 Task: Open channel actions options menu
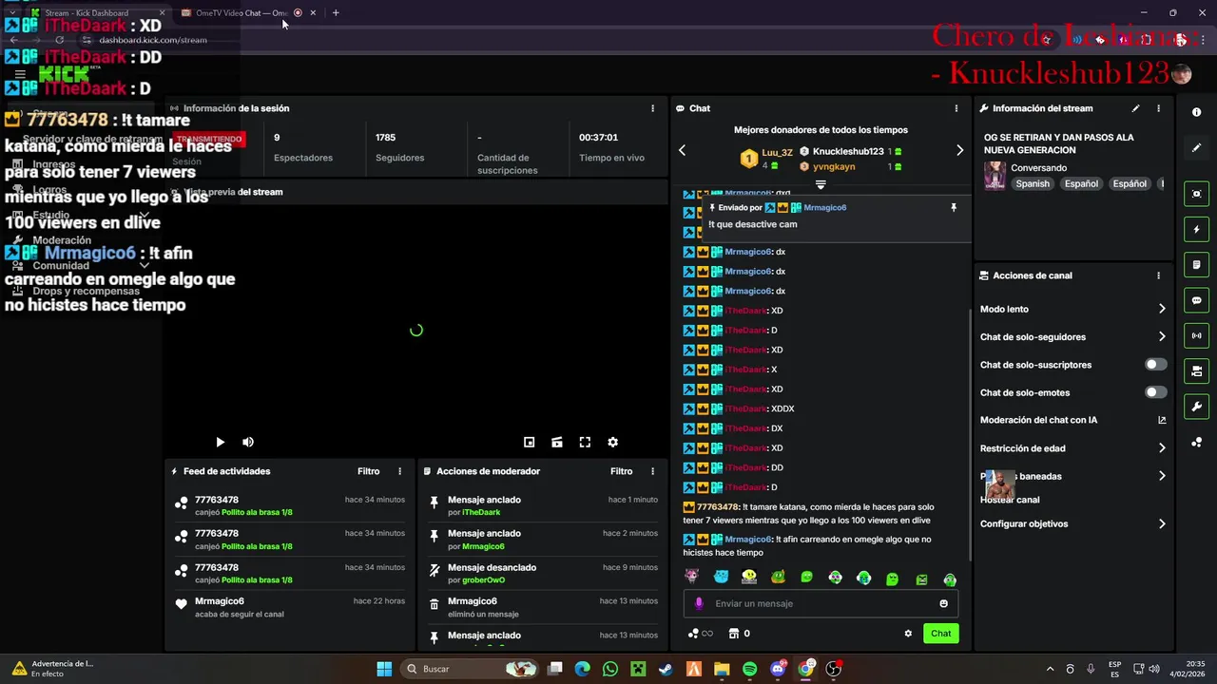pyautogui.click(x=1158, y=275)
